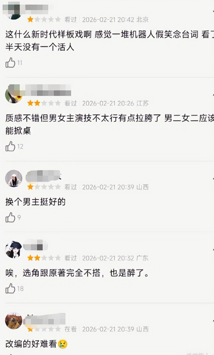
Task: Open more options for the 江苏 review
Action: click(213, 95)
